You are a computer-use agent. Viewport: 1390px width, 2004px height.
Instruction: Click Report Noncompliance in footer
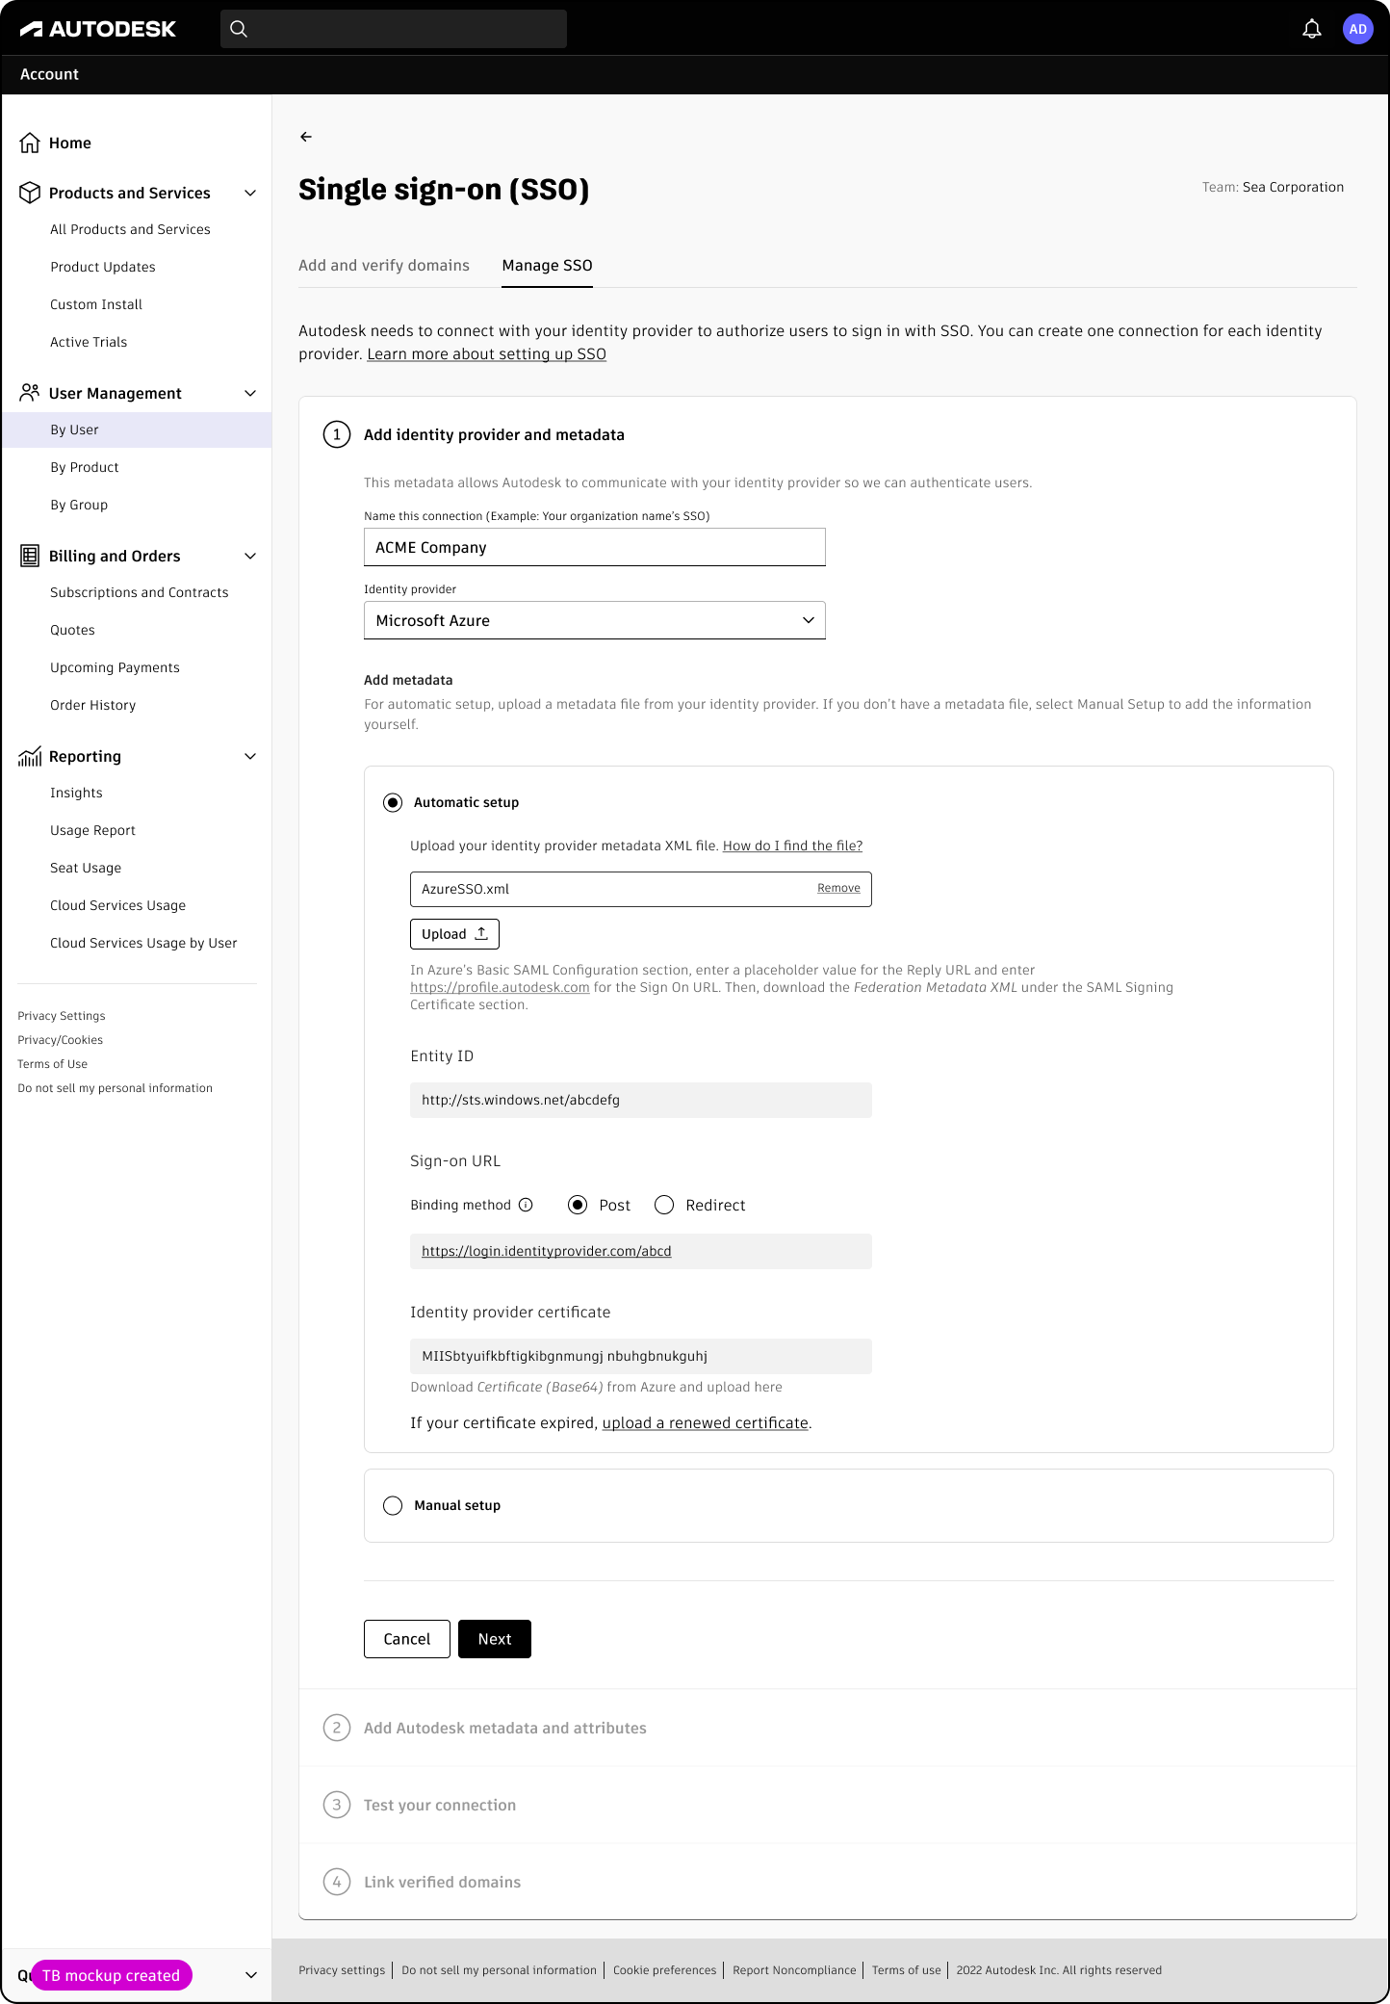[x=794, y=1970]
